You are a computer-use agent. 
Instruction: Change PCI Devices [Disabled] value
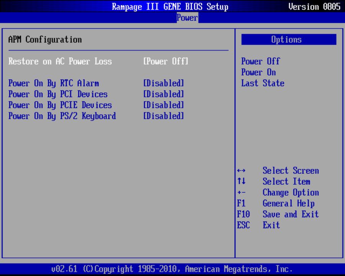coord(163,94)
